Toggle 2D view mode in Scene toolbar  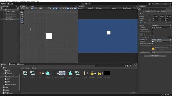53,8
